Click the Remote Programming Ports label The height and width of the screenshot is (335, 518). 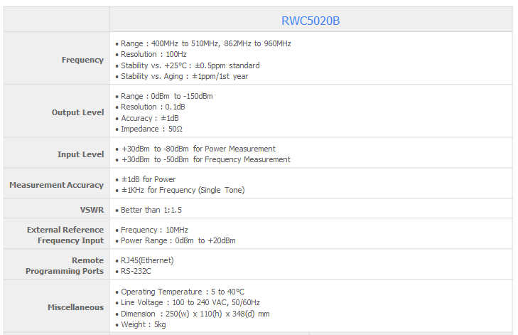click(x=65, y=266)
